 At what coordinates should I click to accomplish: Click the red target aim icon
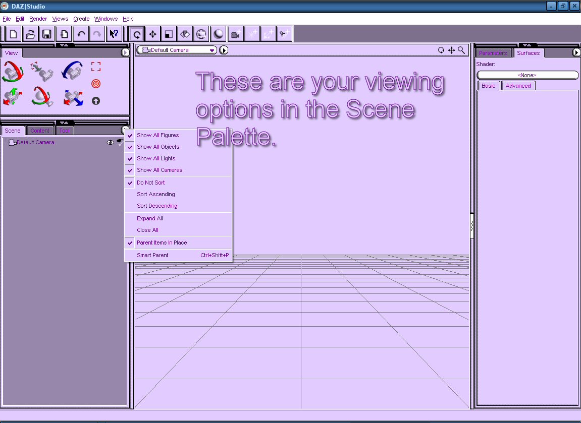tap(96, 84)
